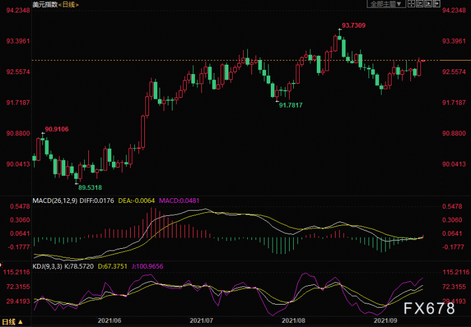This screenshot has width=471, height=327.
Task: Click the <日线> label beside the title
Action: 68,5
